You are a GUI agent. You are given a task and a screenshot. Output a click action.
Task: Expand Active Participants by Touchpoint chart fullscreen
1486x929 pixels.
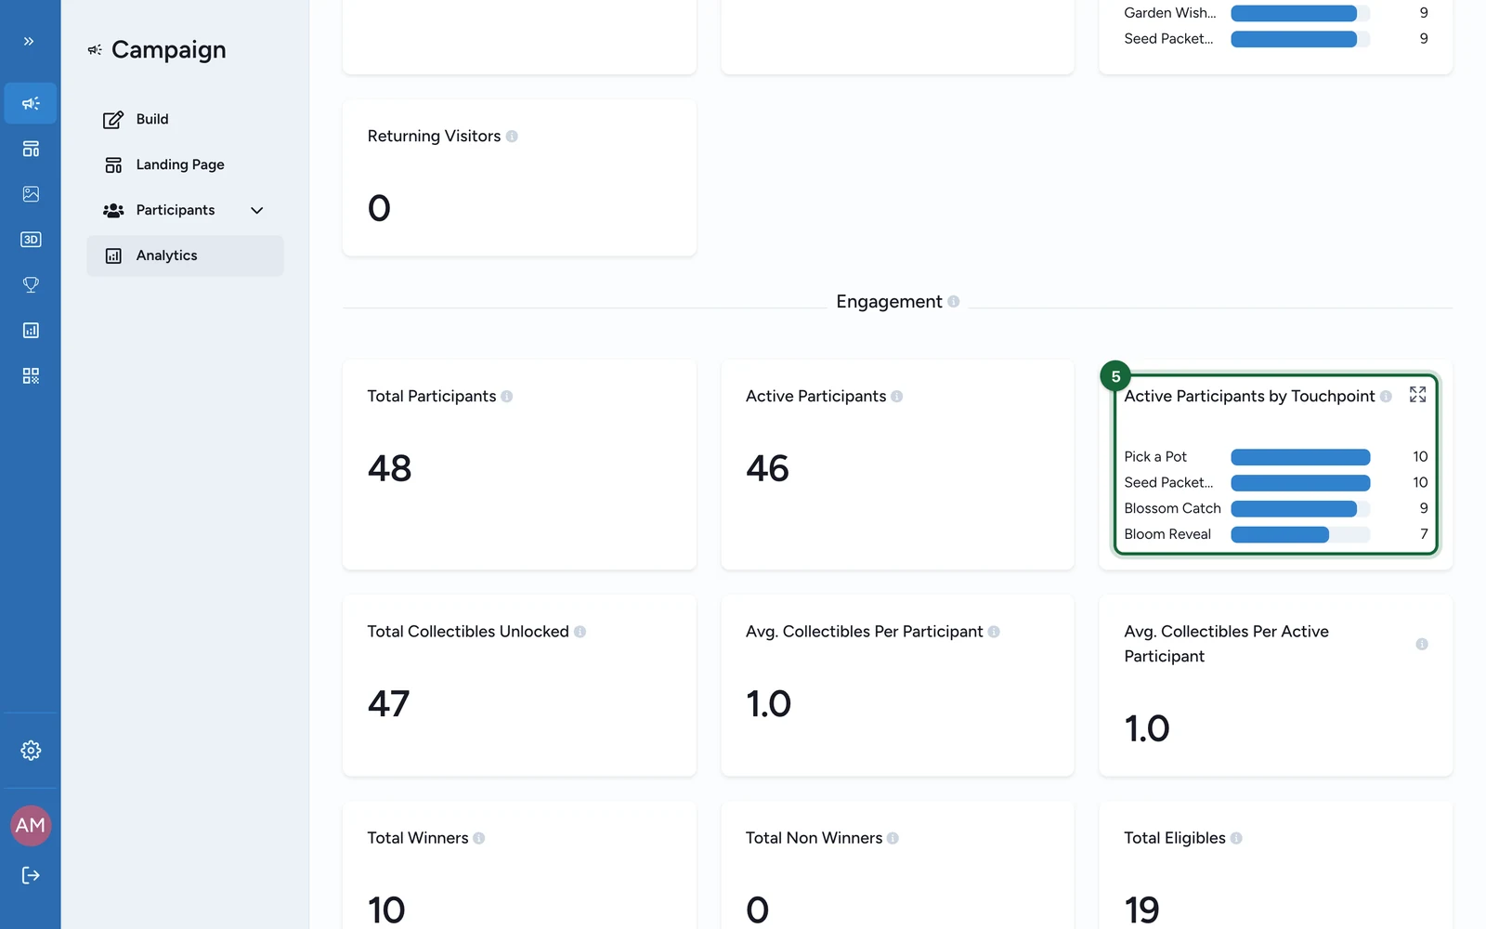[x=1417, y=395]
